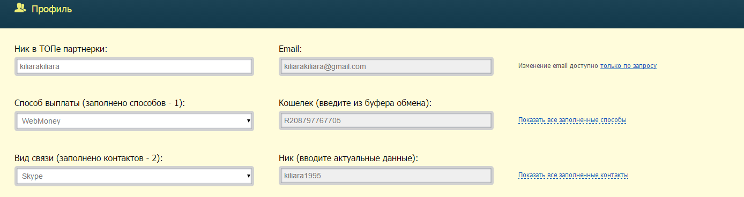Click the Кошелек wallet field R208797767705
The height and width of the screenshot is (197, 744).
click(x=386, y=121)
